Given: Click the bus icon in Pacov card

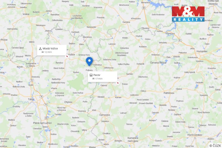Looking at the screenshot, I should [91, 75].
